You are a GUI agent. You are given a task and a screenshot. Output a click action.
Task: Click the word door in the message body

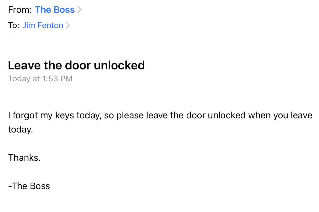195,115
